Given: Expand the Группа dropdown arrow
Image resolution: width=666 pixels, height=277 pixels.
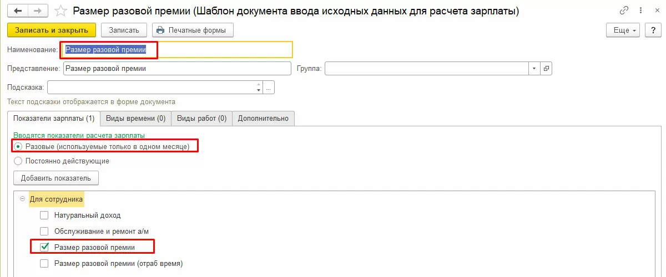Looking at the screenshot, I should 534,68.
